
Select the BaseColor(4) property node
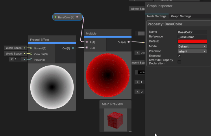[x=67, y=17]
